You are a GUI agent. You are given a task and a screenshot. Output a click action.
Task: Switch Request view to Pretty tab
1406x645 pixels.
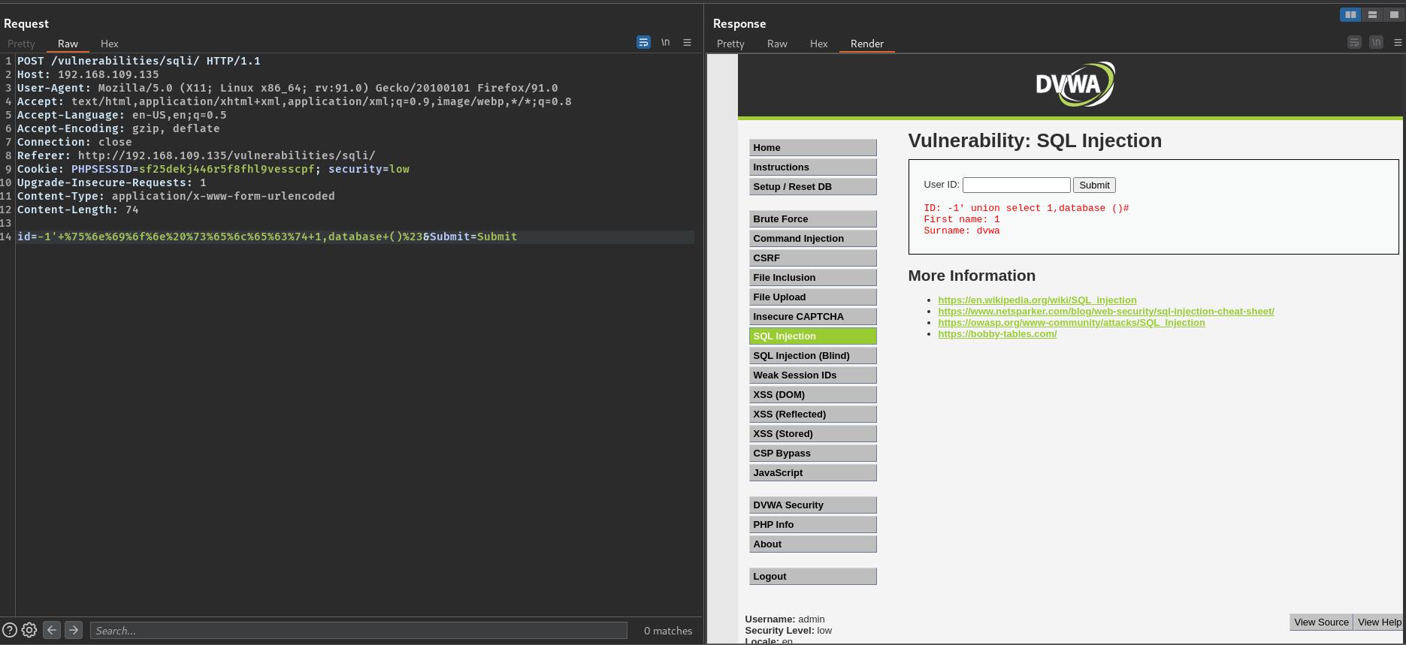21,44
